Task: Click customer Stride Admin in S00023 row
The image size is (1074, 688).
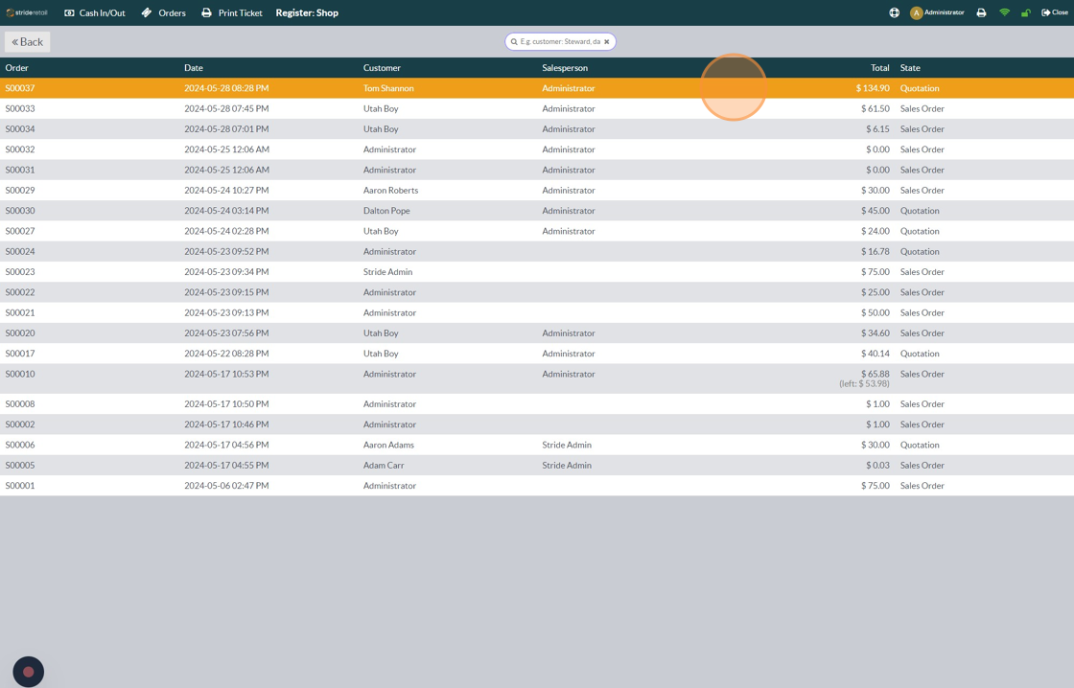Action: (387, 272)
